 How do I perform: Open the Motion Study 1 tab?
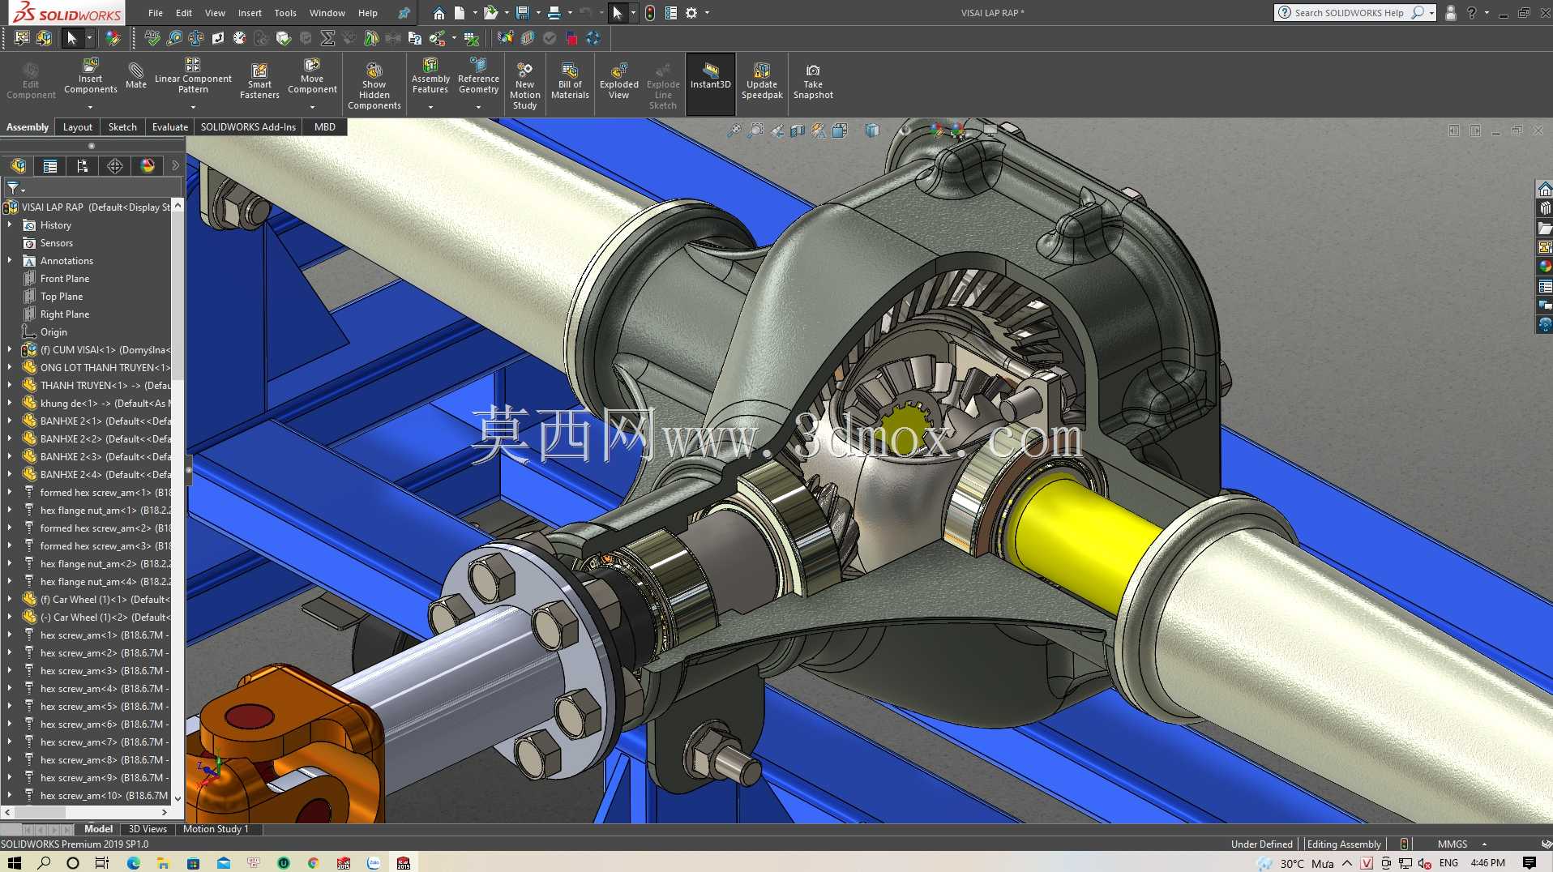pyautogui.click(x=216, y=829)
